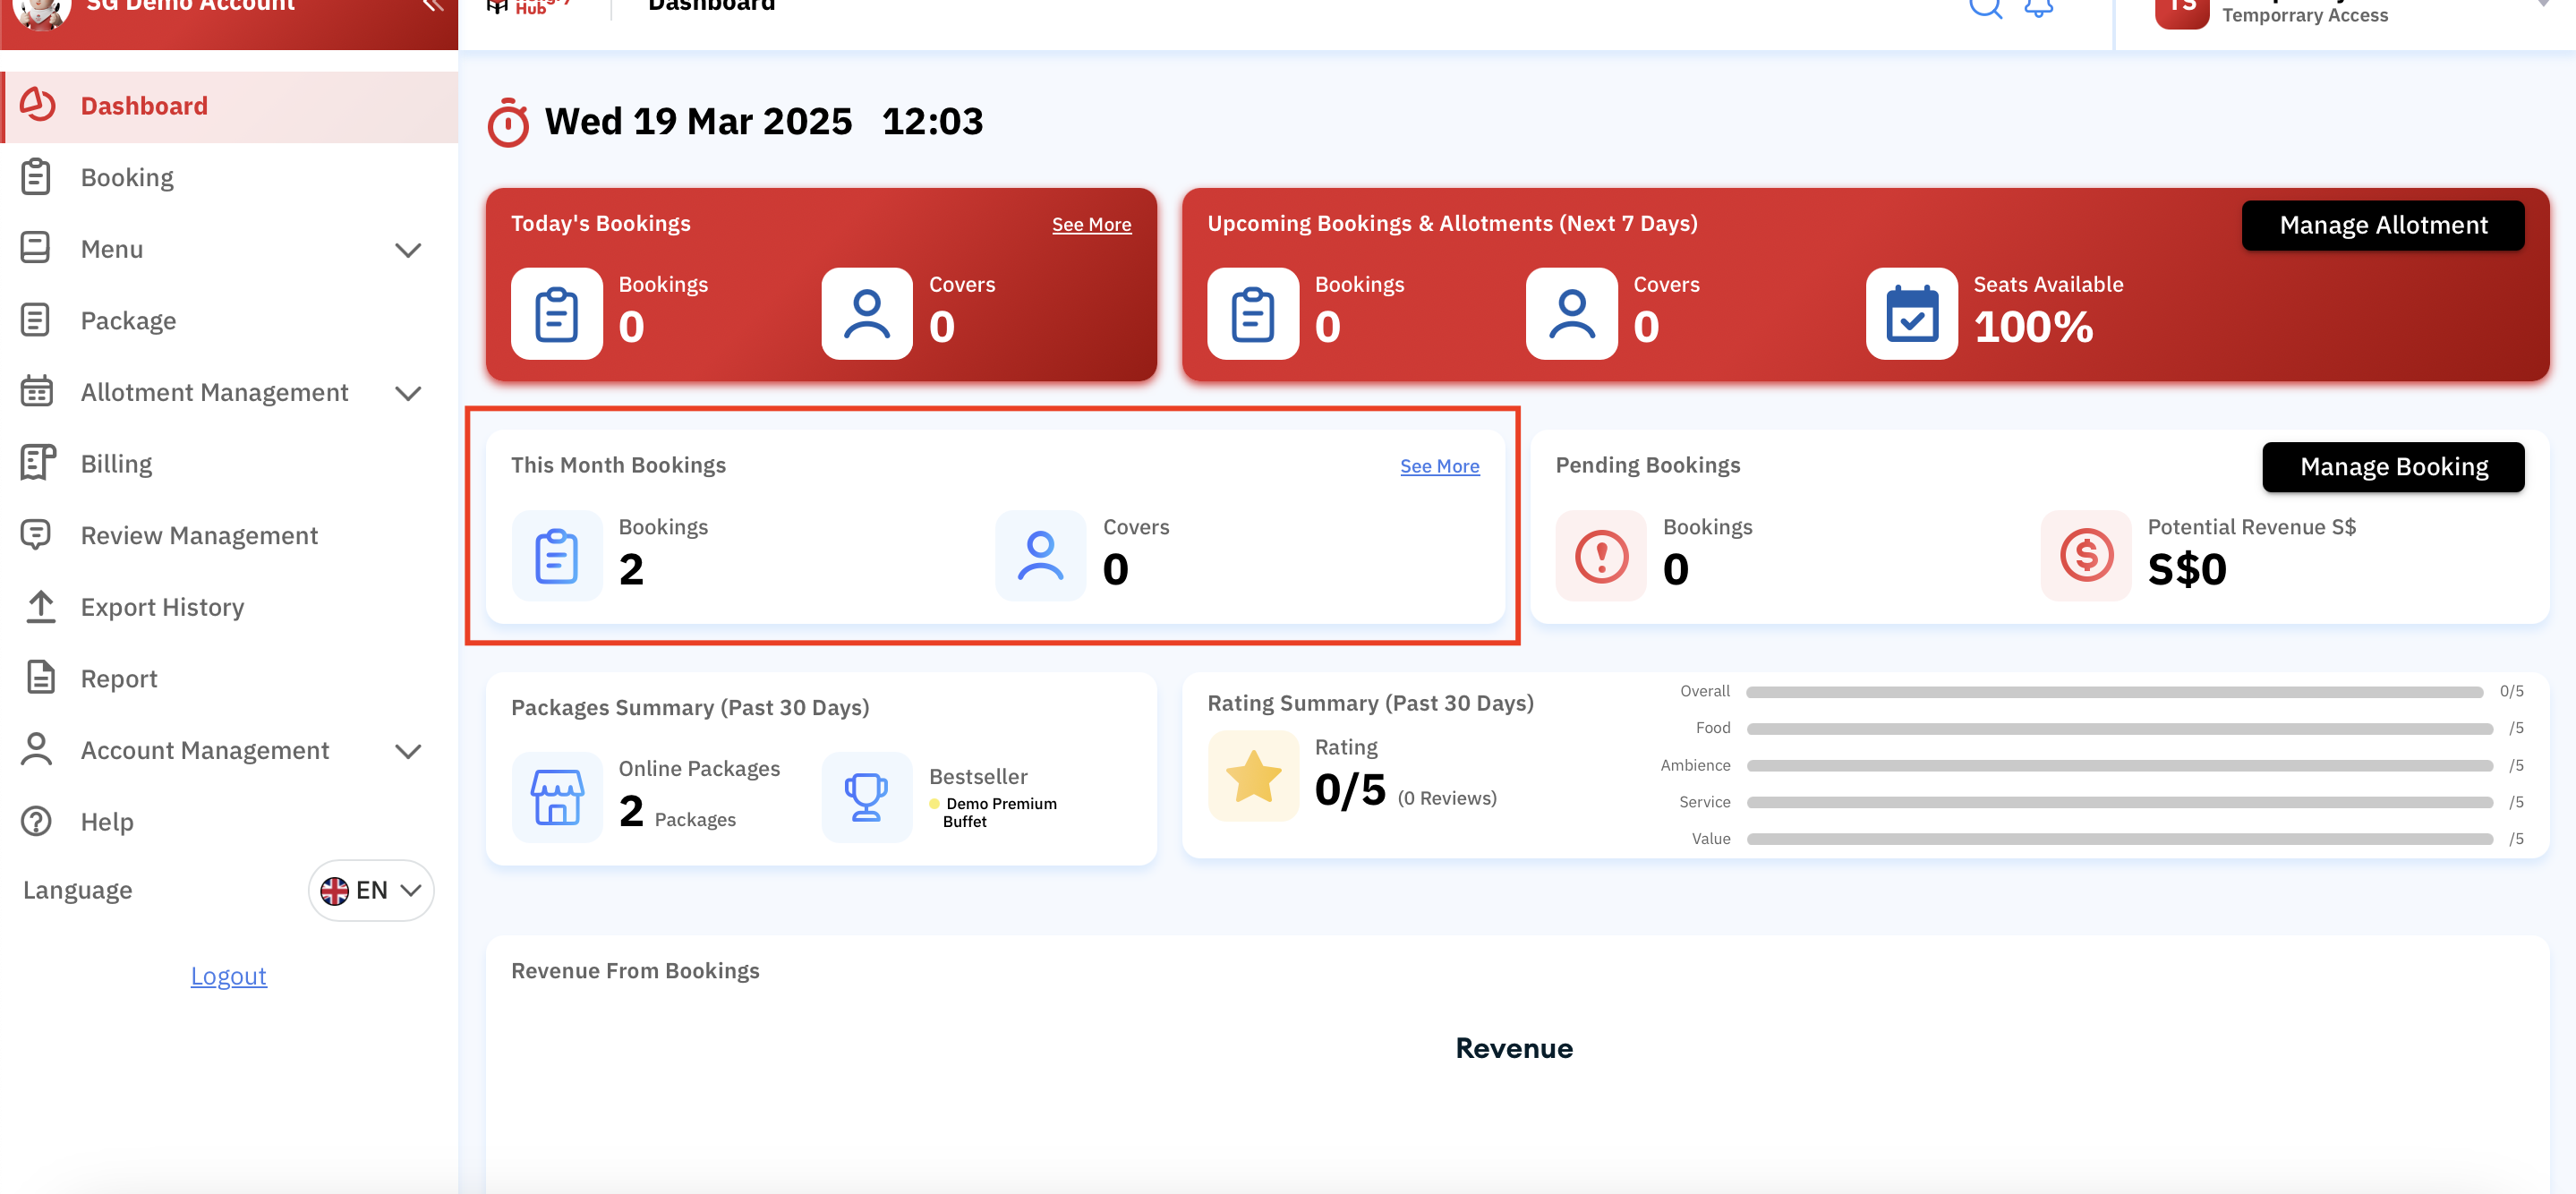Viewport: 2576px width, 1194px height.
Task: Open Export History in the sidebar
Action: click(x=162, y=607)
